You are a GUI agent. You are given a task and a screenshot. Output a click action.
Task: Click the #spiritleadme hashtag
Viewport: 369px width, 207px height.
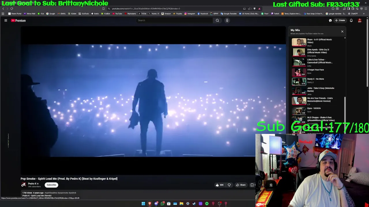coord(50,193)
